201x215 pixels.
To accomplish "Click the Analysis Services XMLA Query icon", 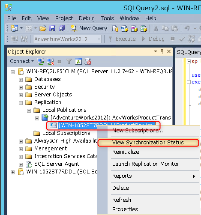I will coord(144,28).
